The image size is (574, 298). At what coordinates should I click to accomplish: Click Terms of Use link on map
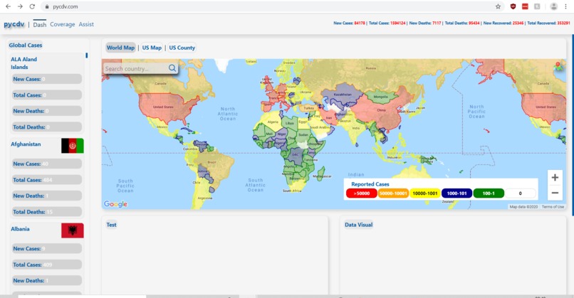click(x=553, y=207)
